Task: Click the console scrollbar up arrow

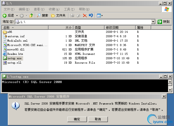Action: click(170, 82)
